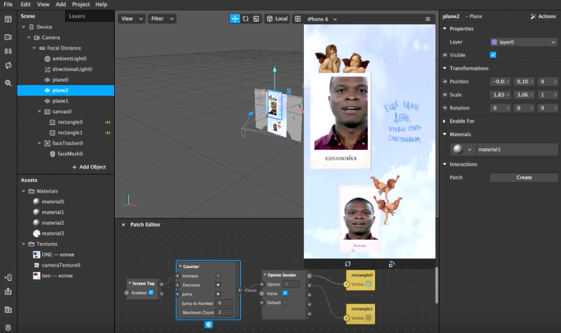Viewport: 561px width, 333px height.
Task: Open the Project menu
Action: click(81, 4)
